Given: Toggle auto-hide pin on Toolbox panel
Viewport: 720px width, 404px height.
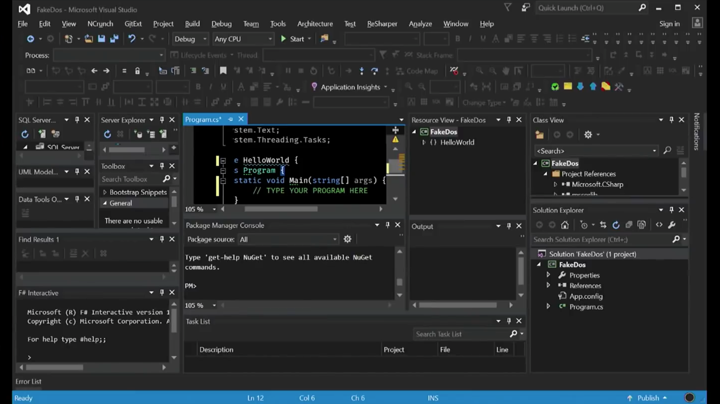Looking at the screenshot, I should click(x=162, y=166).
